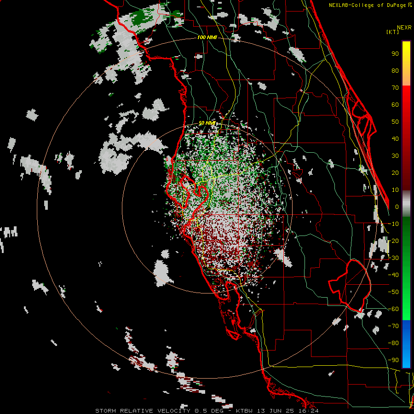Select the positive 60 knots scale label
This screenshot has width=414, height=414.
tap(395, 104)
